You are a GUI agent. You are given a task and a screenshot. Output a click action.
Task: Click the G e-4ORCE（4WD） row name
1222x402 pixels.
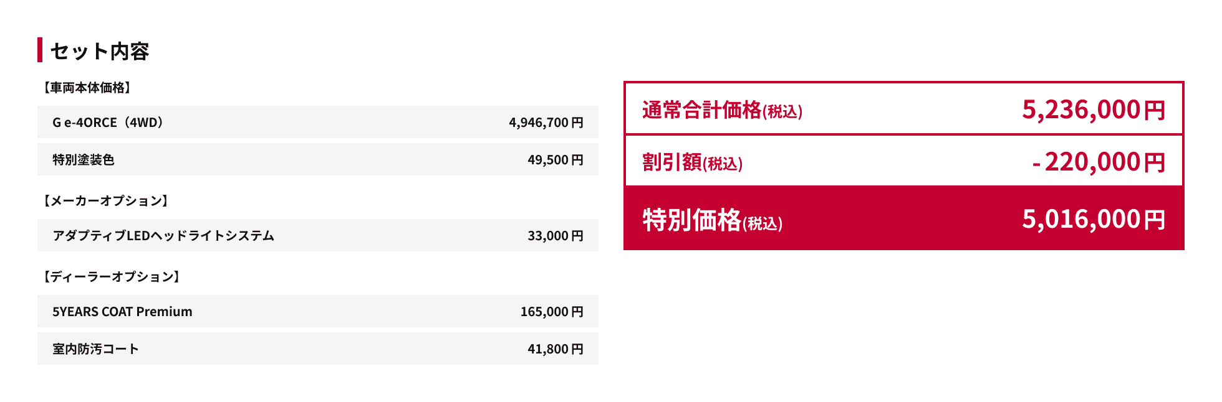point(108,123)
